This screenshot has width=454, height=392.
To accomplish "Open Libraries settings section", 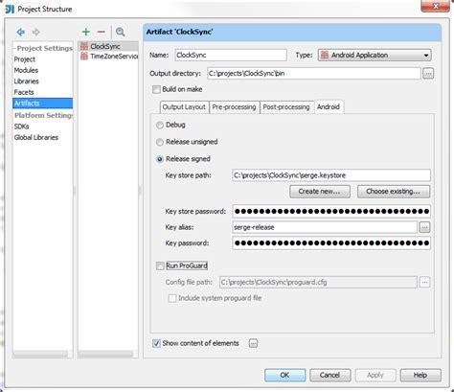I will [x=27, y=81].
